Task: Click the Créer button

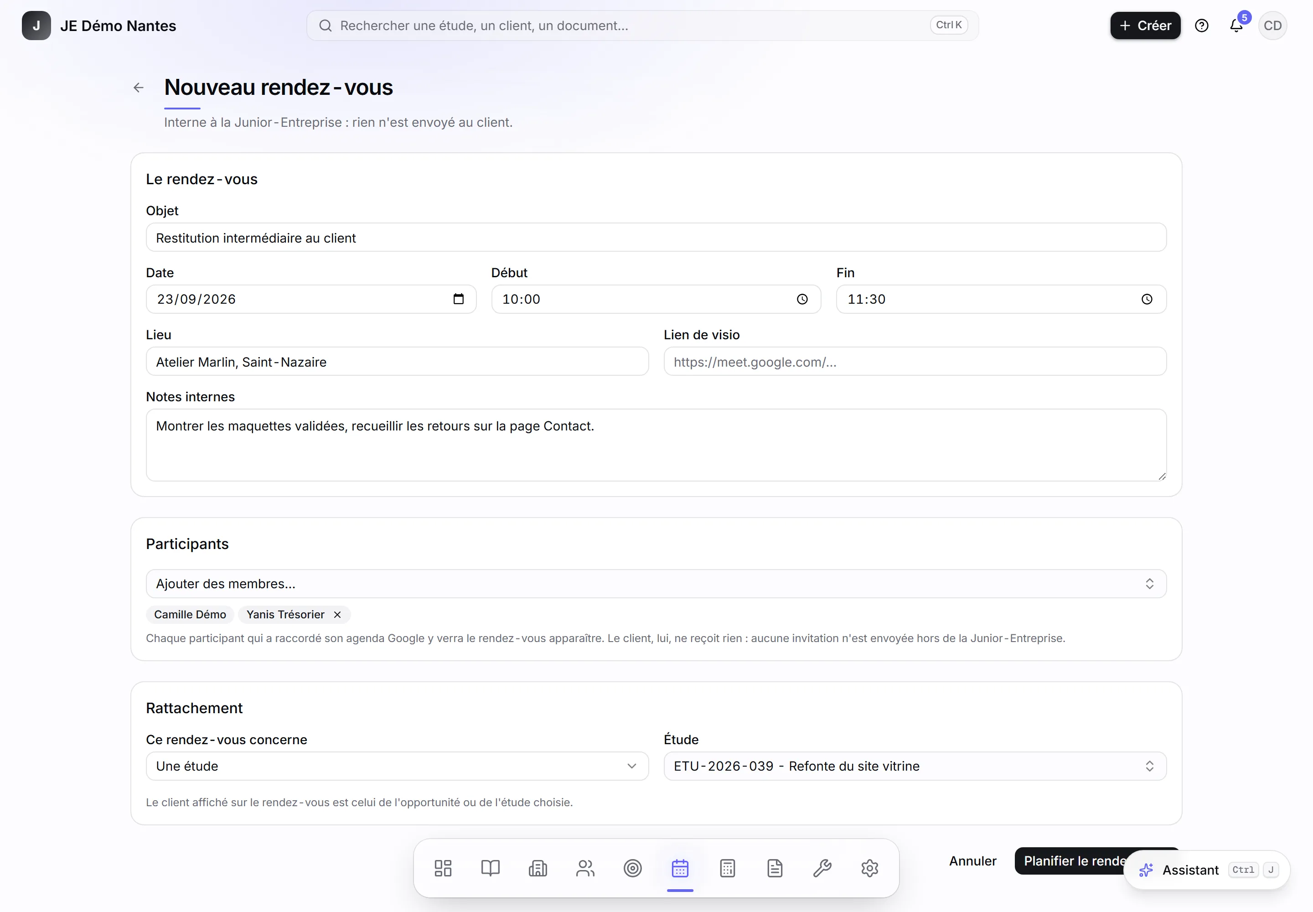Action: coord(1145,26)
